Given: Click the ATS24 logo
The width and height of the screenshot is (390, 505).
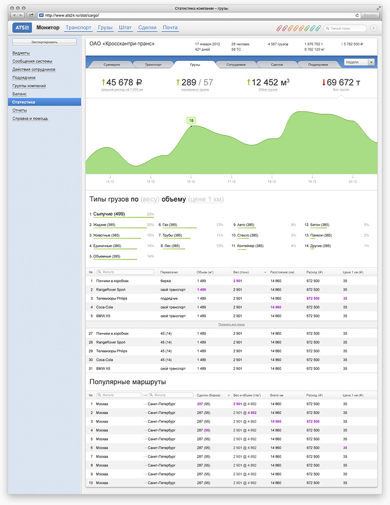Looking at the screenshot, I should [x=22, y=27].
